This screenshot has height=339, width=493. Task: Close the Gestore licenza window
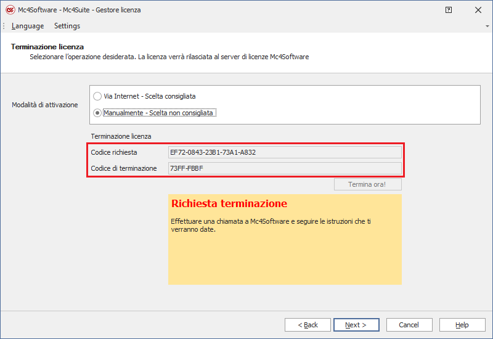coord(478,10)
